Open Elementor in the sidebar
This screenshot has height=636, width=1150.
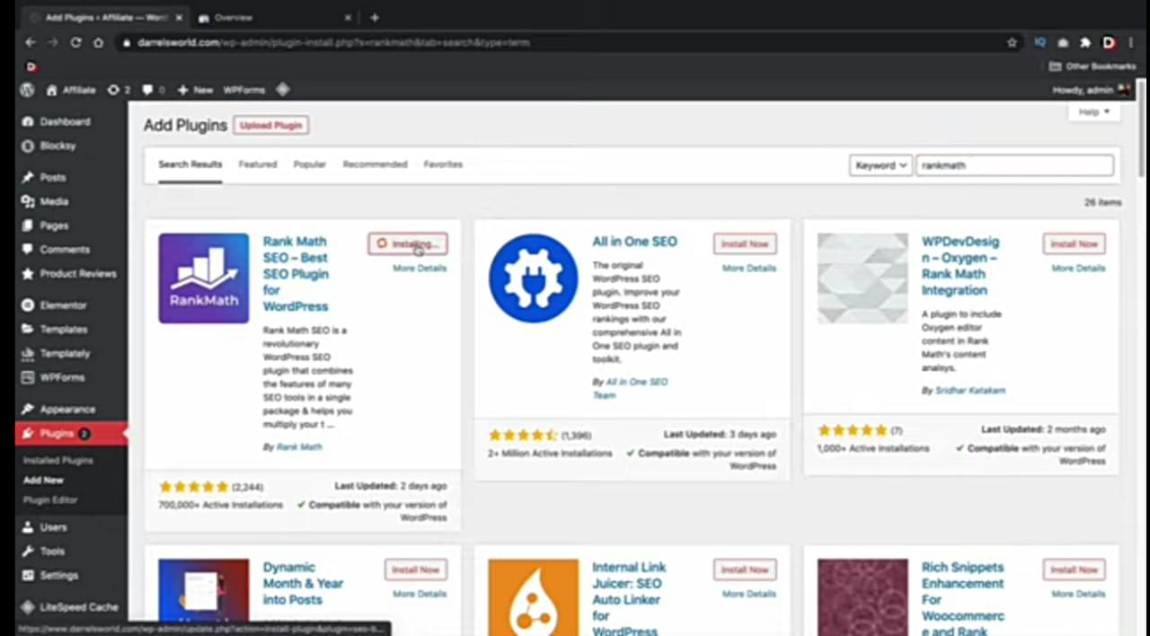point(64,305)
